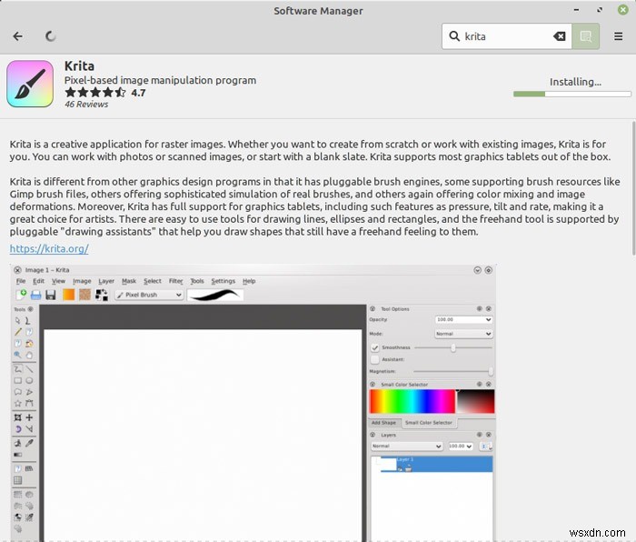Viewport: 636px width, 542px height.
Task: Open the Krita screenshot thumbnail's canvas area
Action: click(203, 435)
